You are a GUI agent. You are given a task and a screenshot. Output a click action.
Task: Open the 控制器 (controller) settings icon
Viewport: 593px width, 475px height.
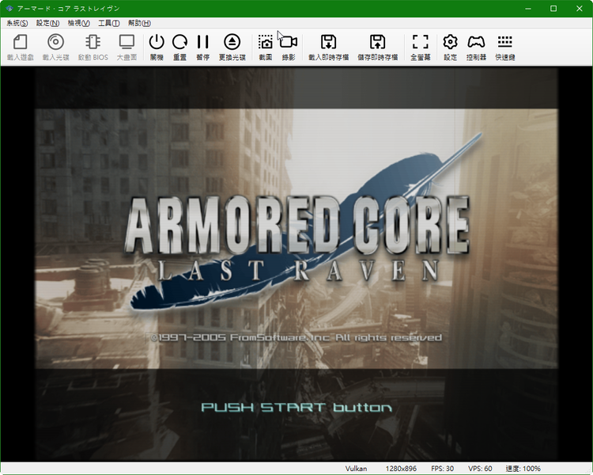click(x=476, y=47)
